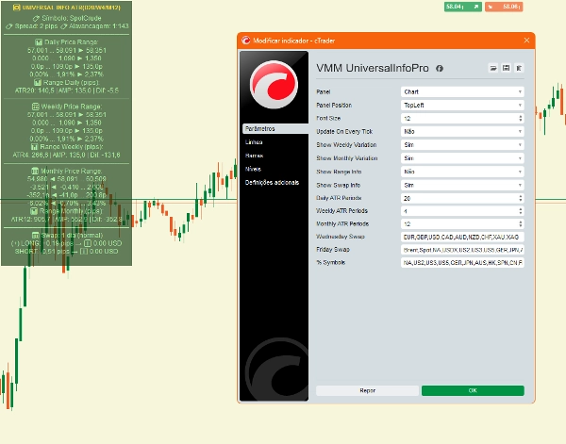Click the rightmost icon in the dialog header
The image size is (566, 444).
(x=519, y=68)
